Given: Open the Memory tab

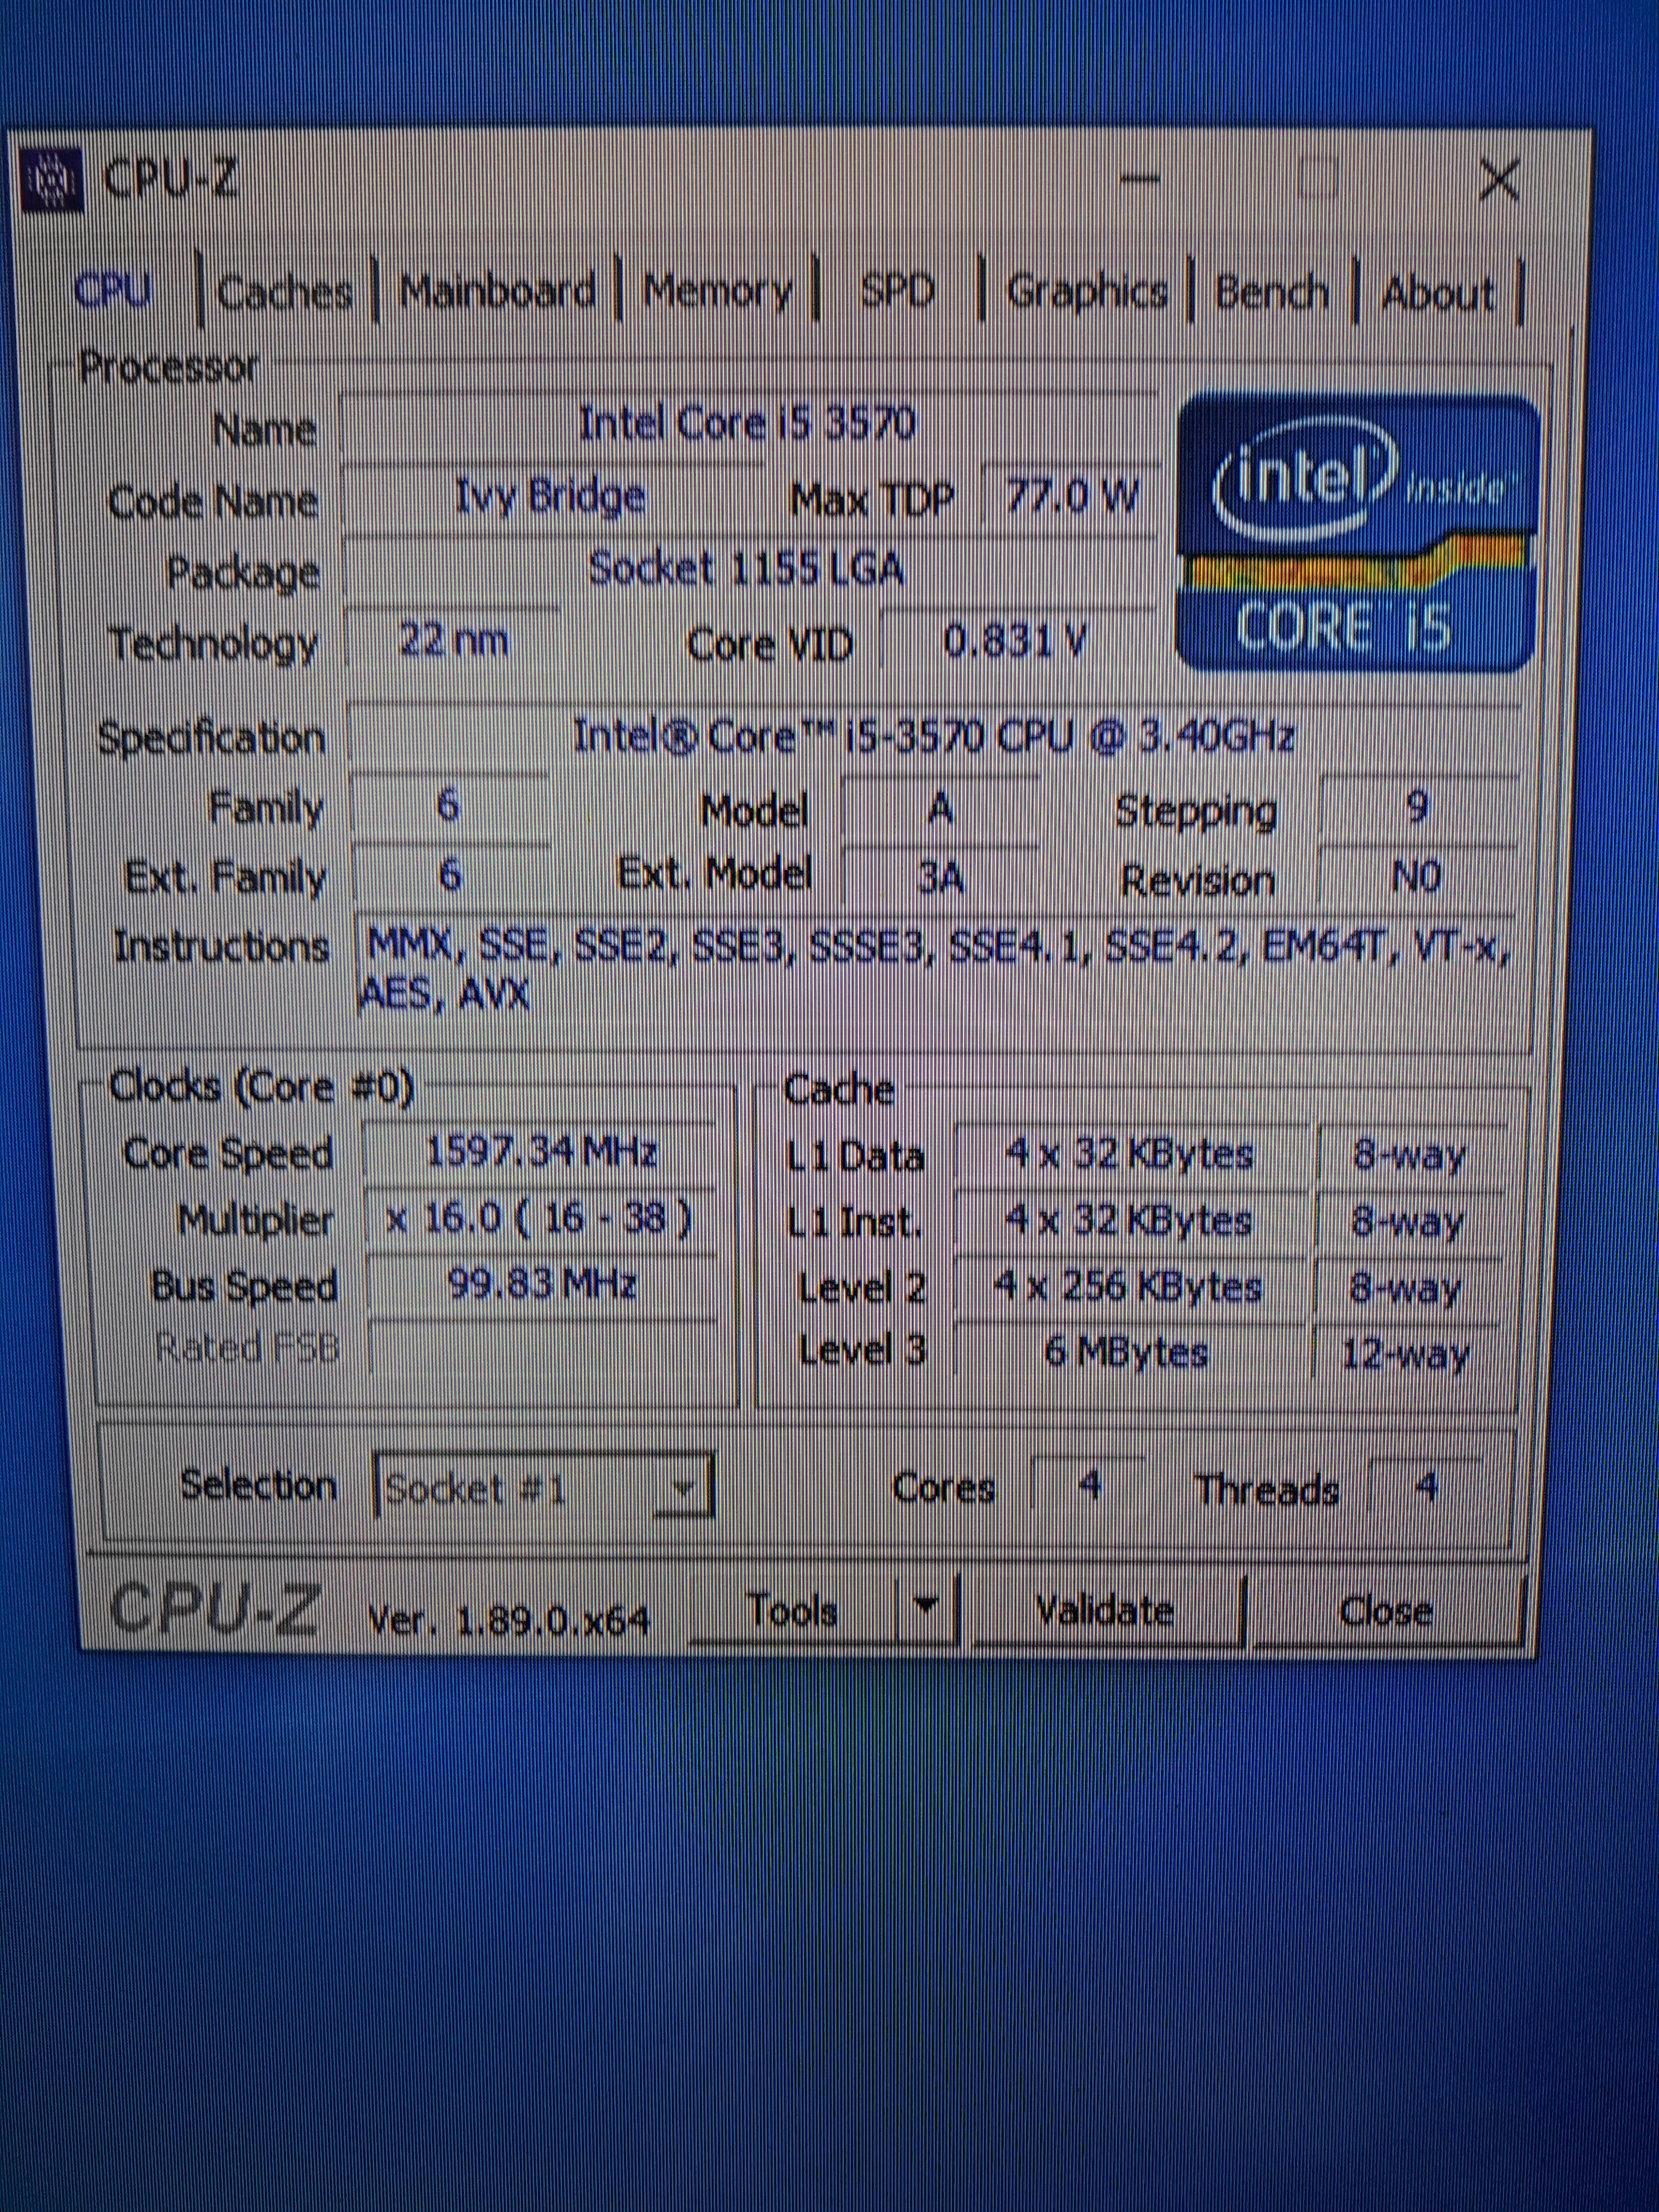Looking at the screenshot, I should point(717,291).
